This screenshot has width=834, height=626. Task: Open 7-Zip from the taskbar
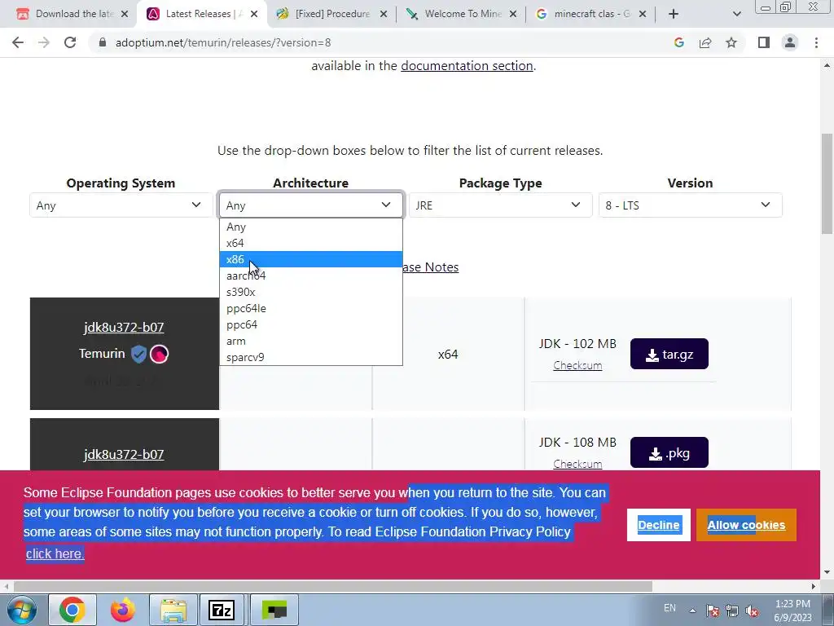[222, 610]
